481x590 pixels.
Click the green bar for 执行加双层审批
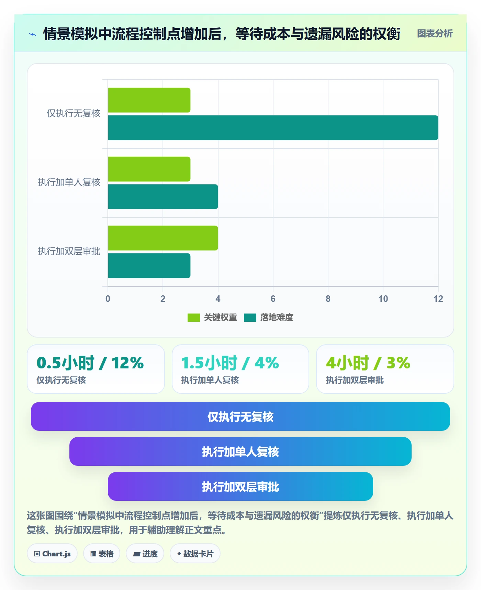(x=163, y=238)
